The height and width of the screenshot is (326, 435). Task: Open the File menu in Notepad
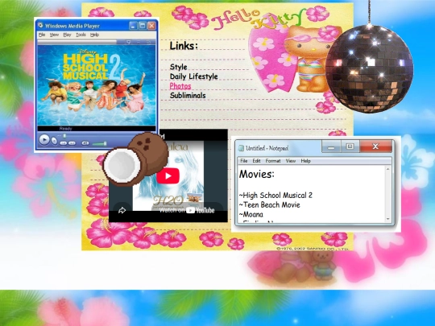click(x=244, y=161)
